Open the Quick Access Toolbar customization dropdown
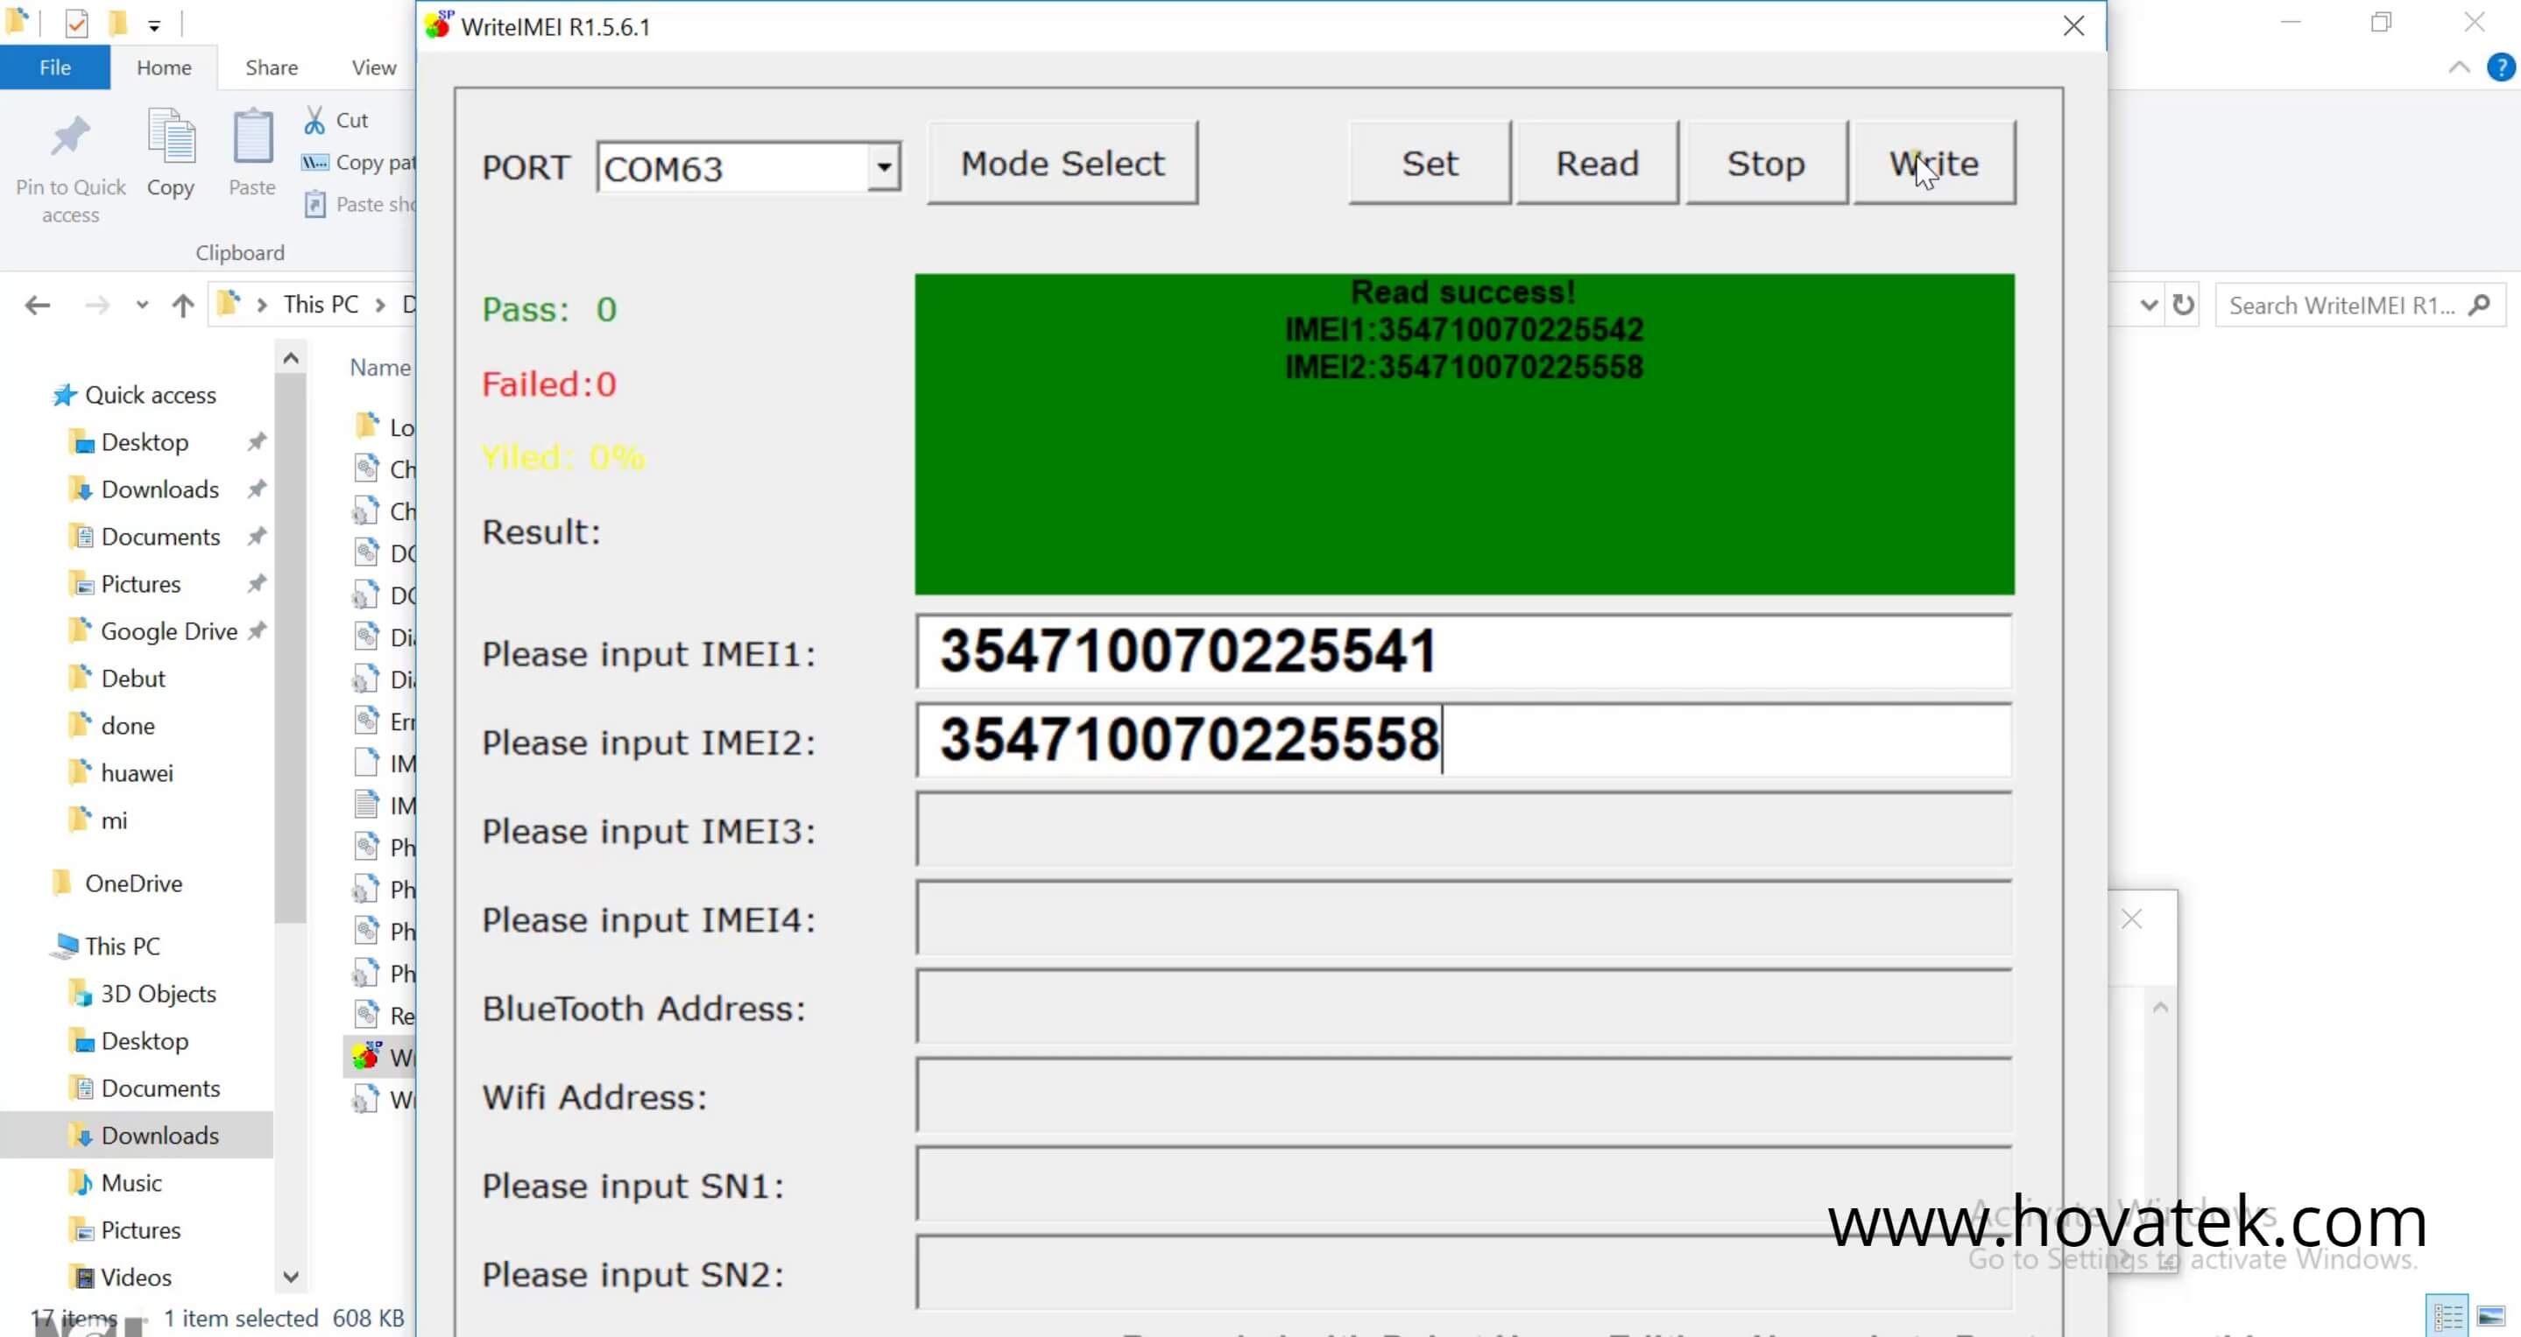Viewport: 2521px width, 1337px height. pyautogui.click(x=153, y=25)
